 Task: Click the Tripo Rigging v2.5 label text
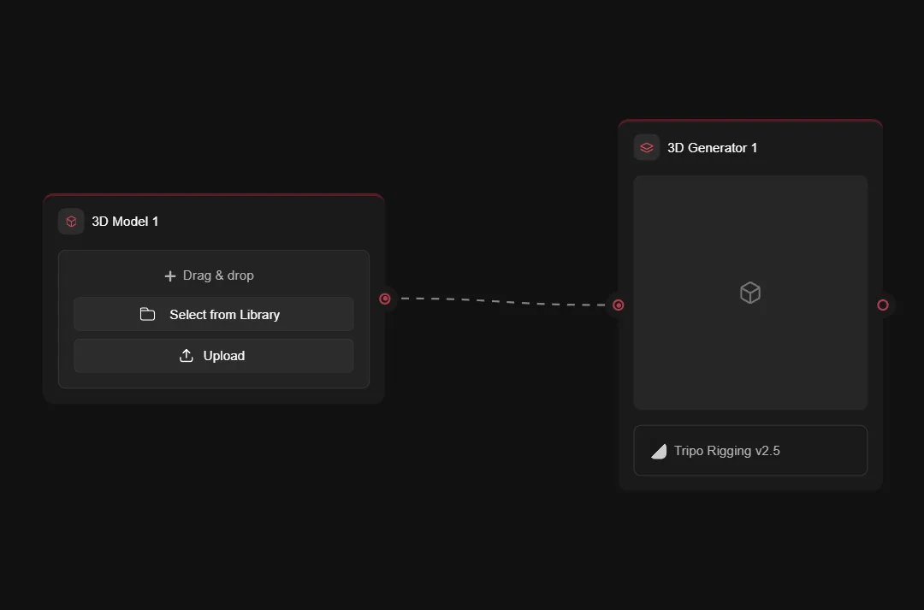726,451
